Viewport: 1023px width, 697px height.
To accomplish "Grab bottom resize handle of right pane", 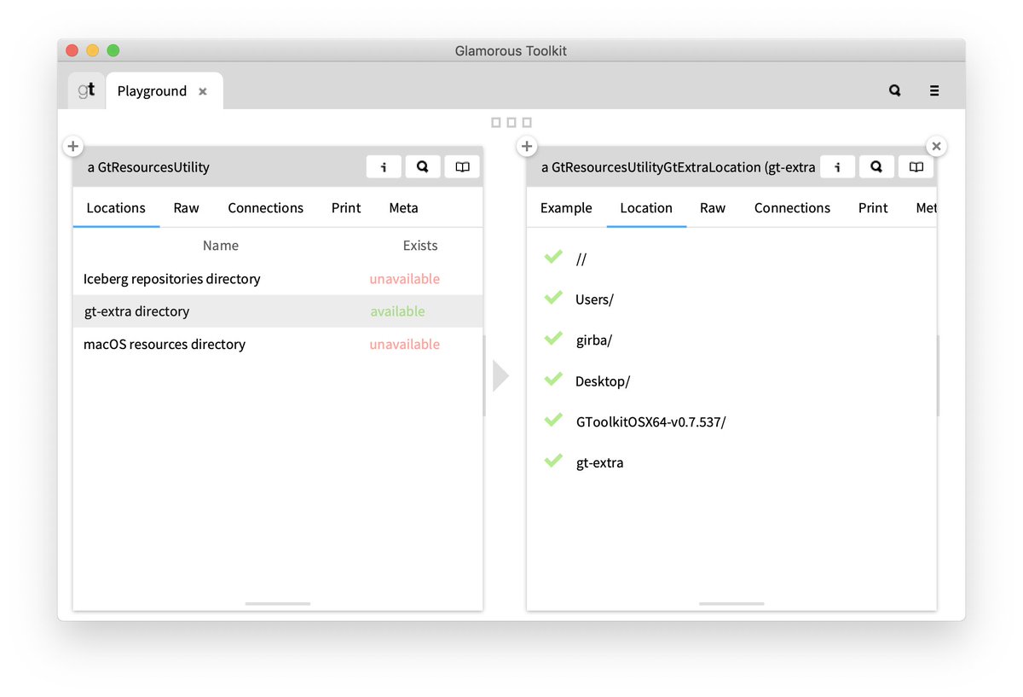I will [x=731, y=604].
